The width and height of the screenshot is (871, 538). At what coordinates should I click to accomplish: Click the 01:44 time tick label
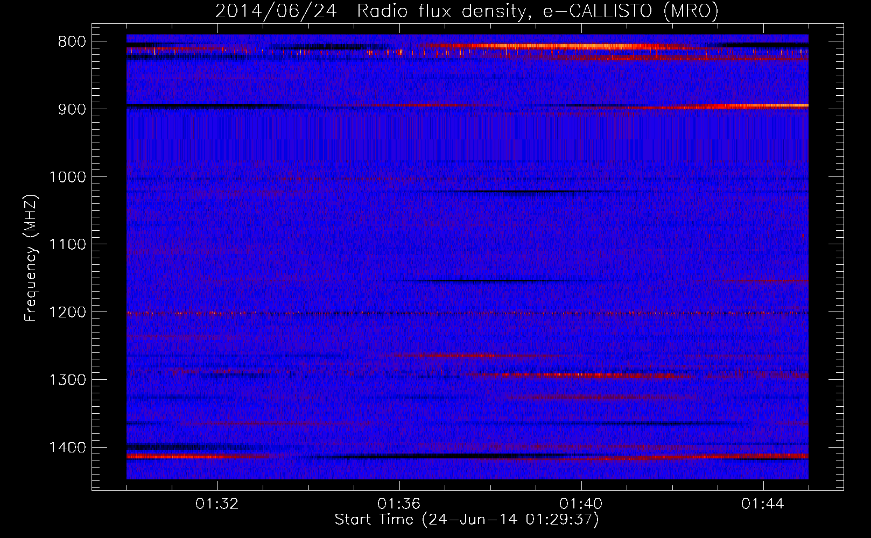[763, 504]
